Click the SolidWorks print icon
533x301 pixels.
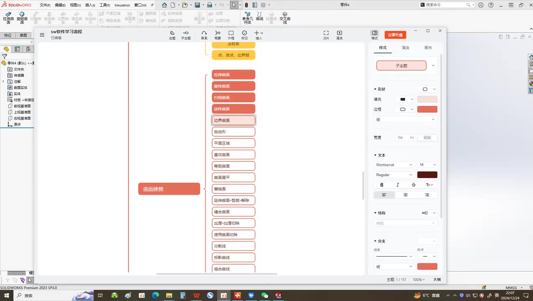point(209,5)
